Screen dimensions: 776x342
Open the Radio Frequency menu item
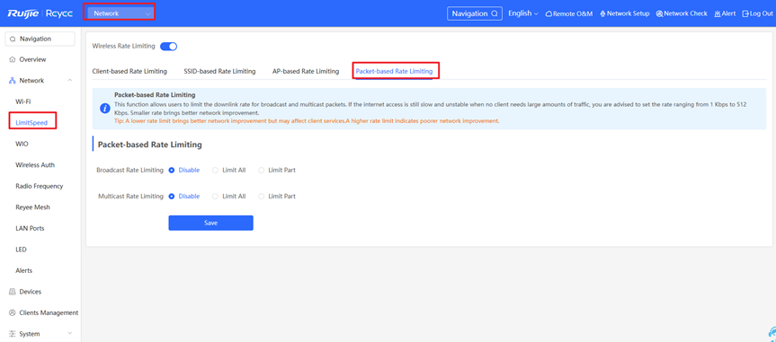coord(40,187)
